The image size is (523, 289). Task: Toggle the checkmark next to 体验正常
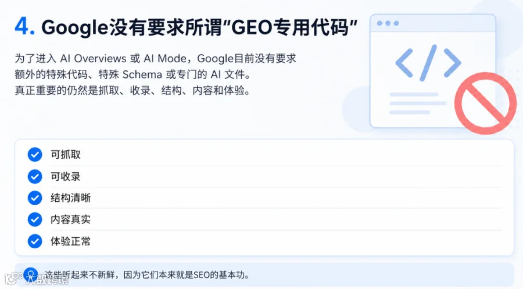pyautogui.click(x=35, y=241)
